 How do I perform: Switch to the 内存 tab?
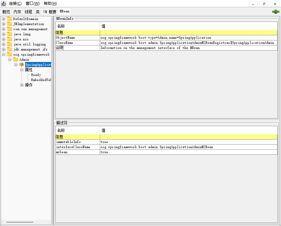17,12
